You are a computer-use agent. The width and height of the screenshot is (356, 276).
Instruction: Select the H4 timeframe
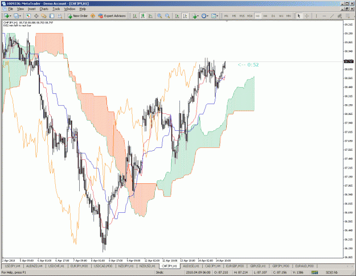(x=265, y=16)
